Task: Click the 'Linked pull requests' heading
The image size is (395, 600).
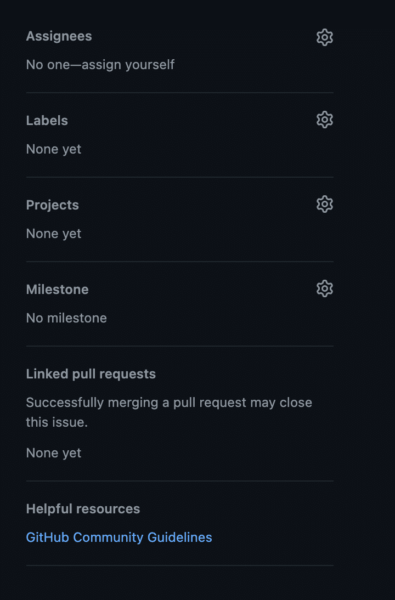Action: tap(91, 374)
